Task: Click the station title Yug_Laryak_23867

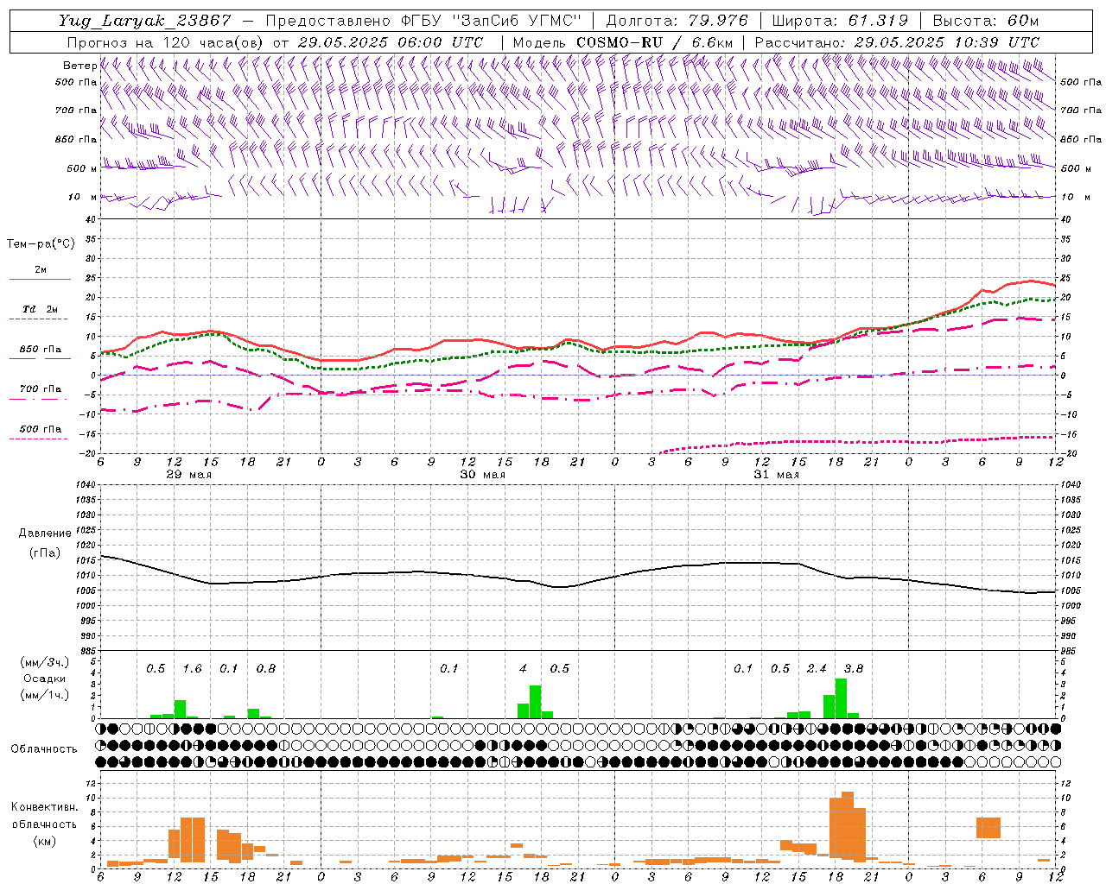Action: (145, 21)
